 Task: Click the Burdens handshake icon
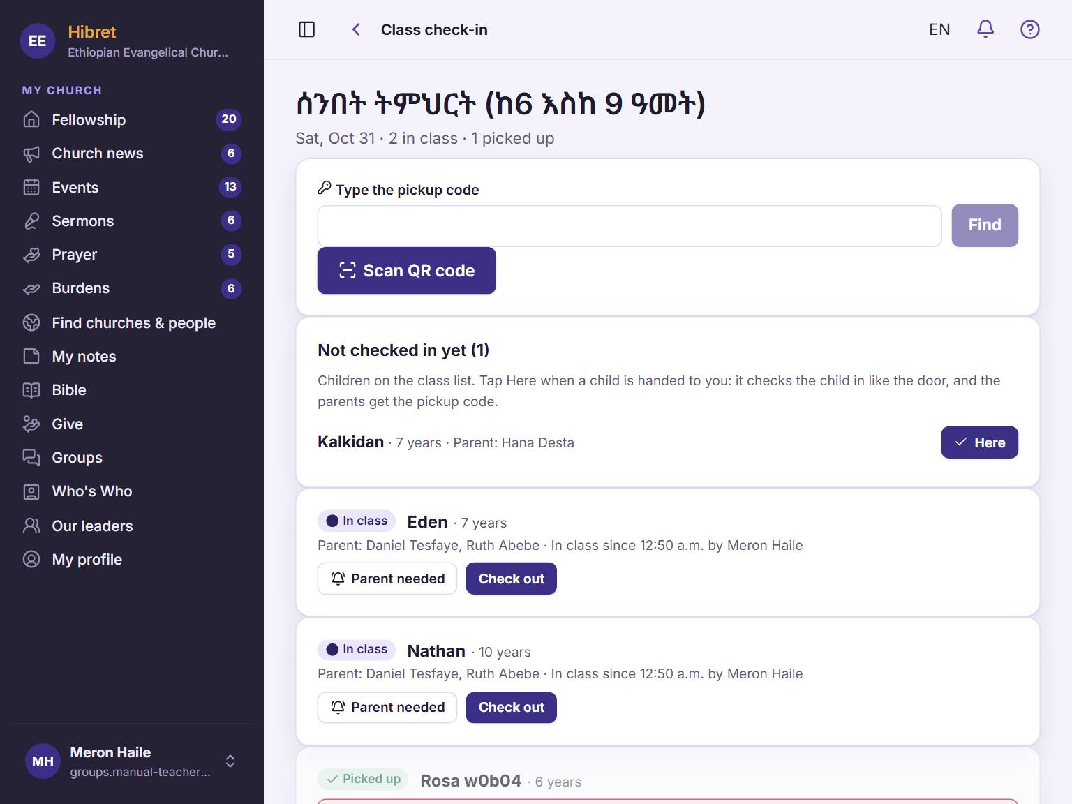pyautogui.click(x=31, y=288)
